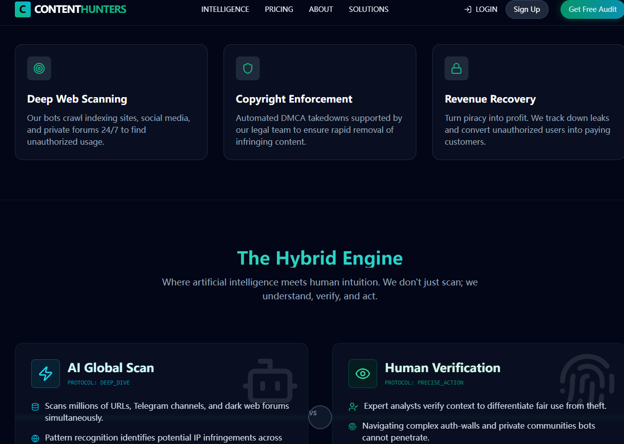Click the Revenue Recovery heading
Viewport: 624px width, 444px height.
tap(490, 99)
